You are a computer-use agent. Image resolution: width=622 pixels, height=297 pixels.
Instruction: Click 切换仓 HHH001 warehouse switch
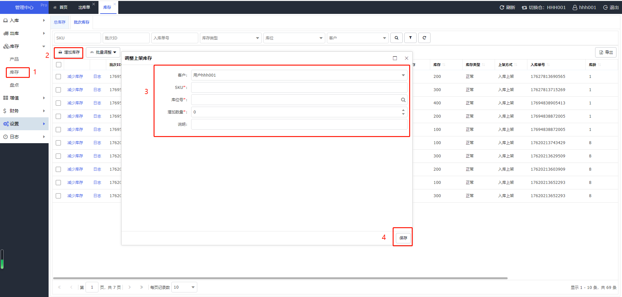544,7
